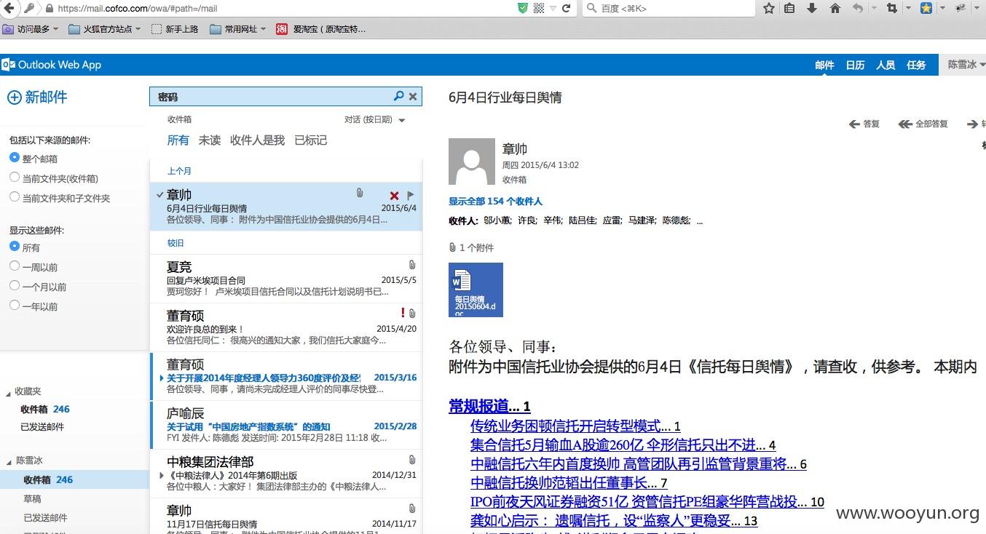Open the 常规报道 link in message body
Screen dimensions: 986x534
pyautogui.click(x=489, y=406)
